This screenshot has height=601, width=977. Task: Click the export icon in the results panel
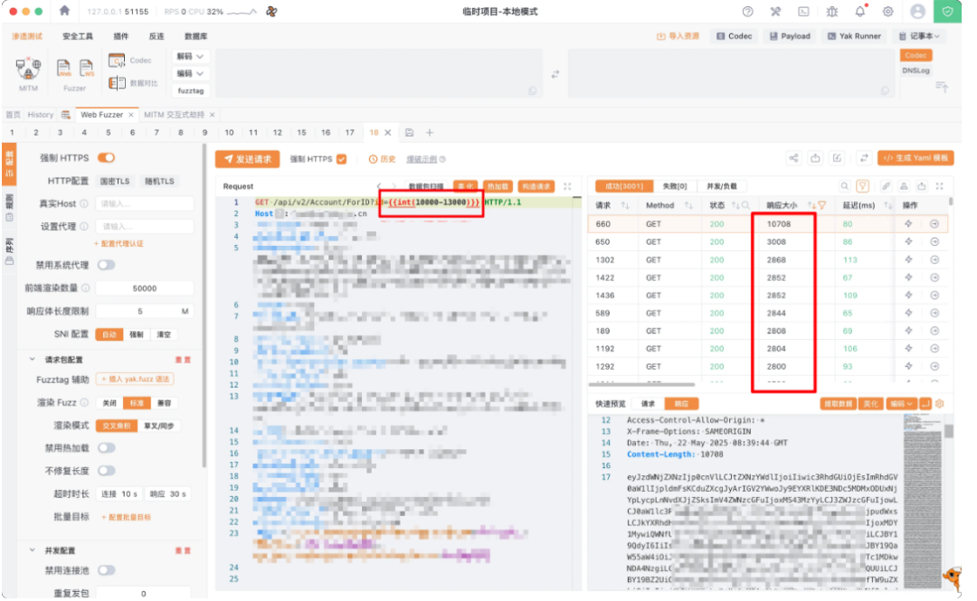[922, 186]
